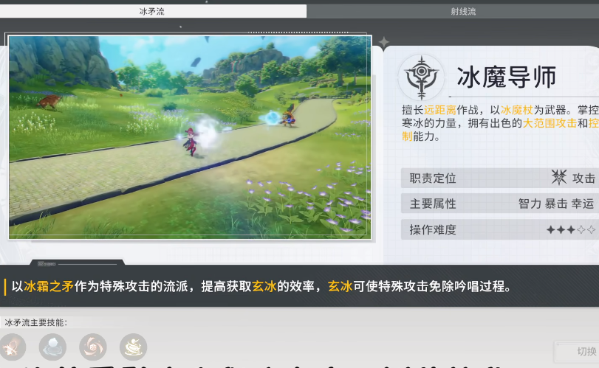Select the second skill icon with ice orb
Image resolution: width=599 pixels, height=368 pixels.
[52, 346]
